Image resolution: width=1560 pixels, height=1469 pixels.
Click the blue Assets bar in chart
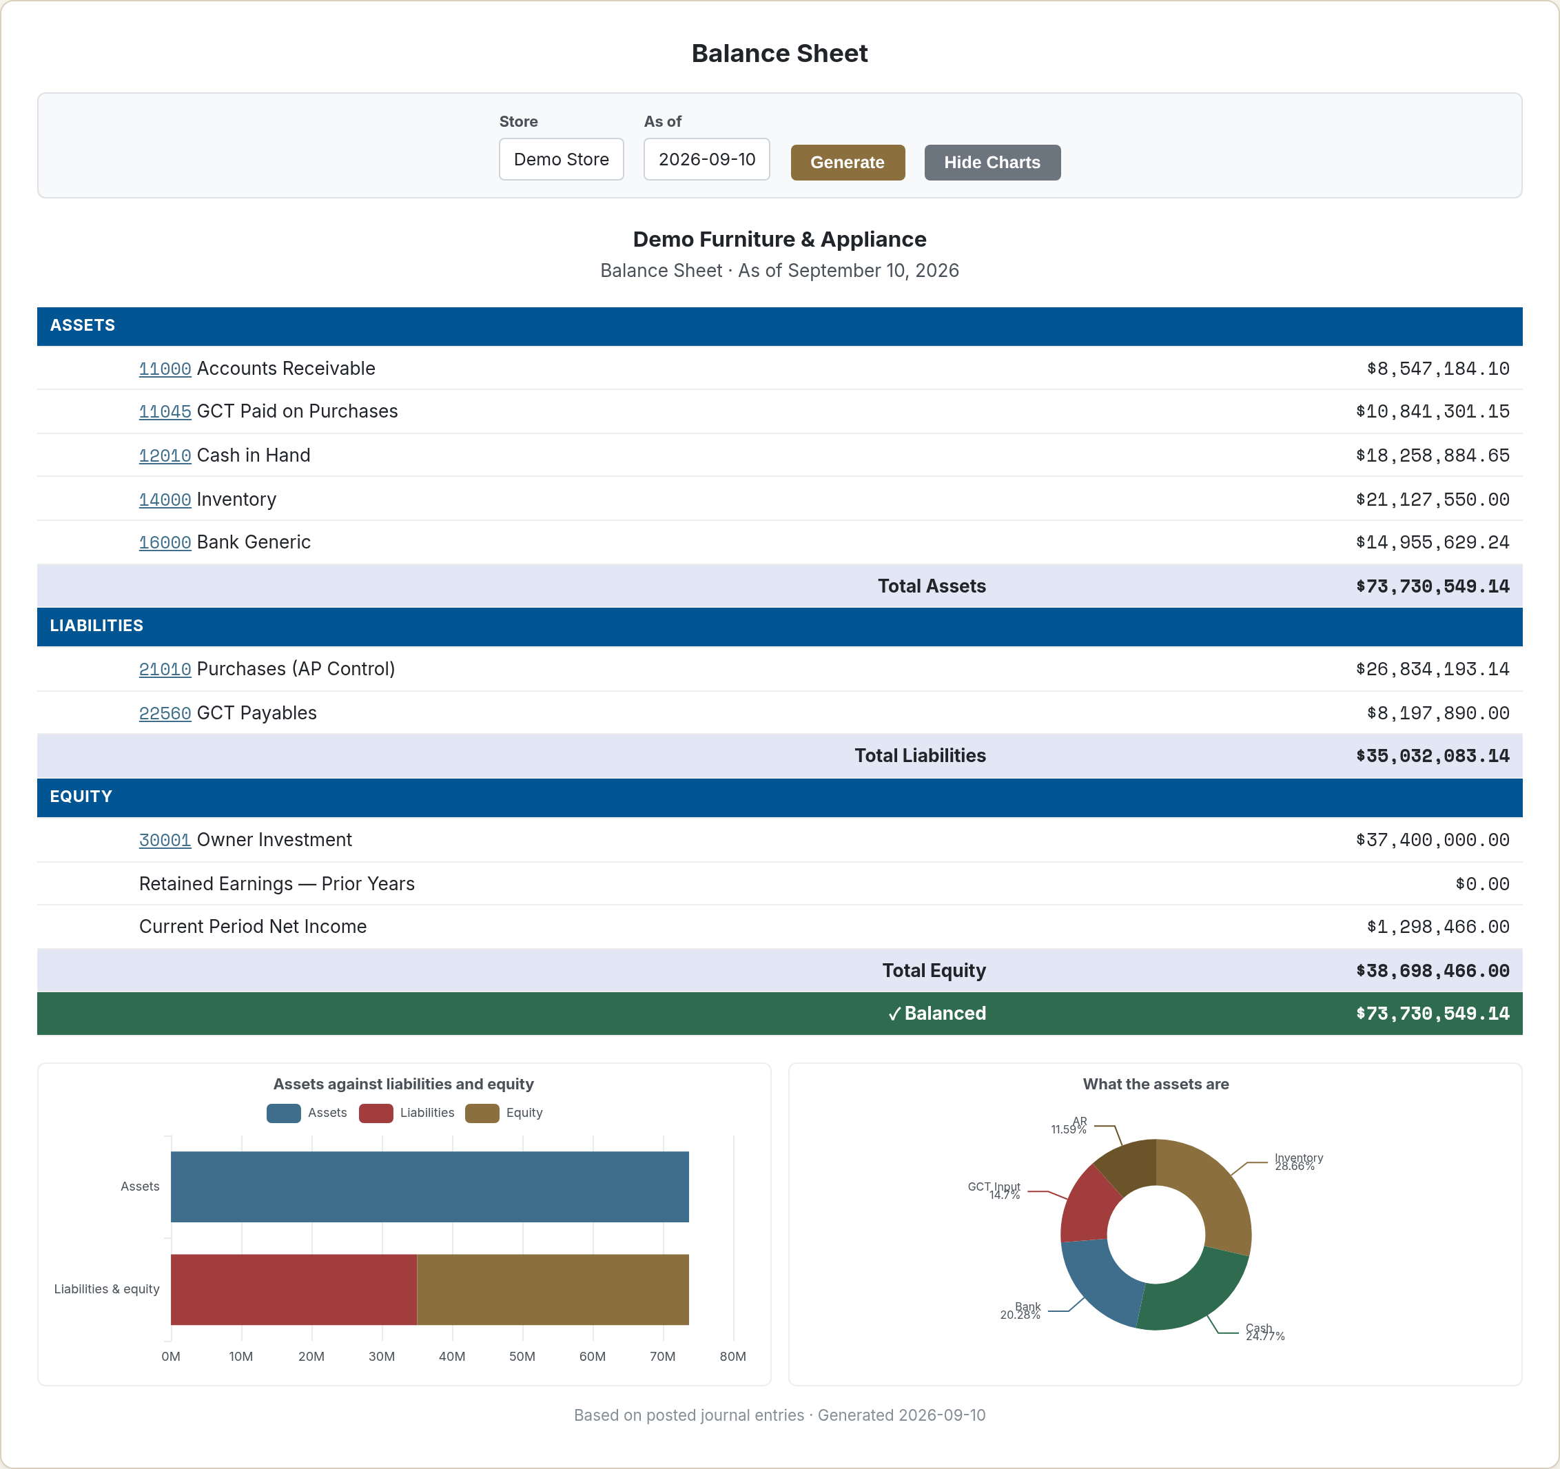coord(429,1186)
